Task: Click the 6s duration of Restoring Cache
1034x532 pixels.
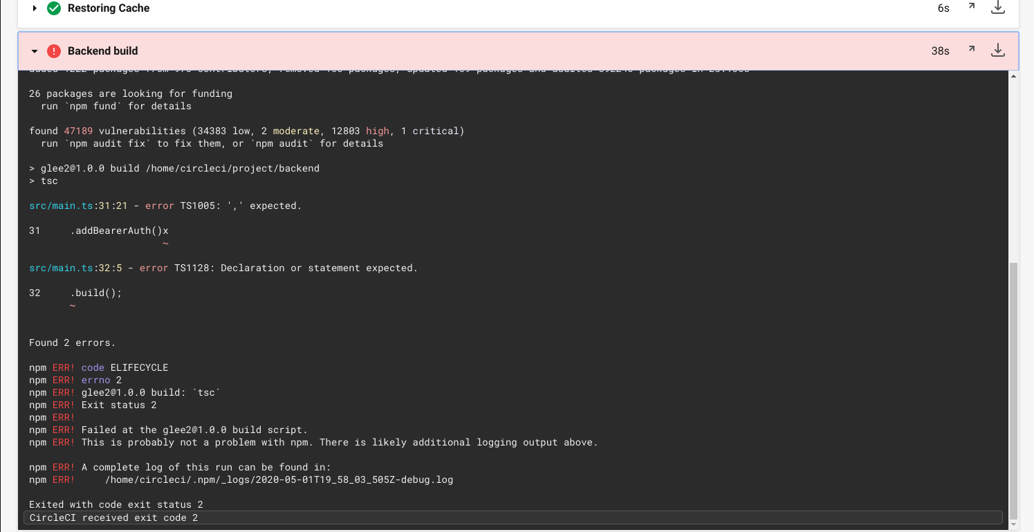Action: click(943, 8)
